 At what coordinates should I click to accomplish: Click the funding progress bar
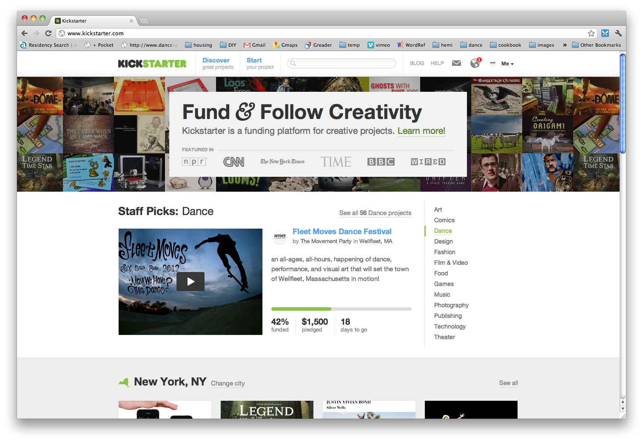pos(341,309)
